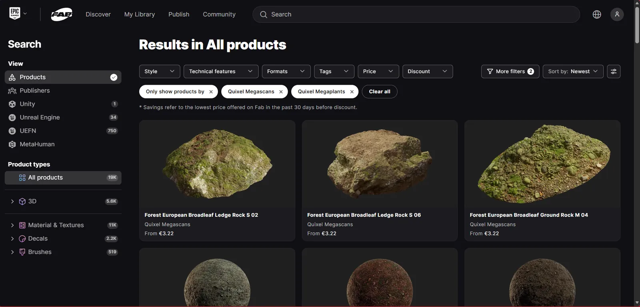Toggle the Products view checkmark
The height and width of the screenshot is (307, 640).
click(x=114, y=77)
